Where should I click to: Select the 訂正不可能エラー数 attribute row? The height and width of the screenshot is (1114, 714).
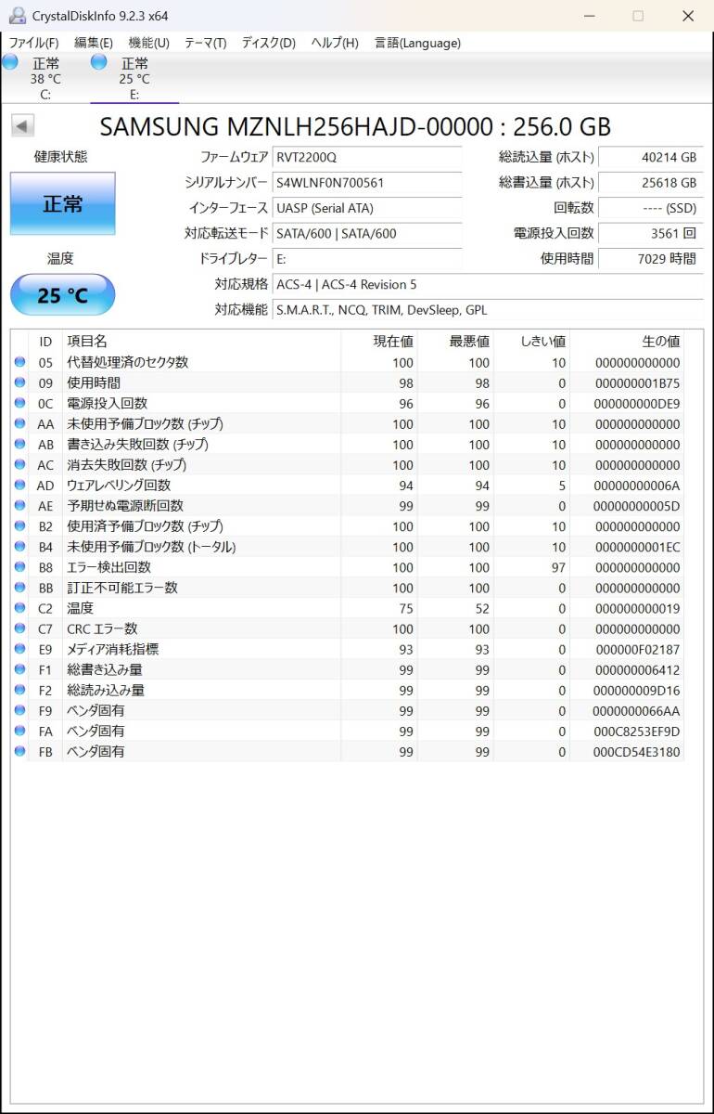coord(347,587)
